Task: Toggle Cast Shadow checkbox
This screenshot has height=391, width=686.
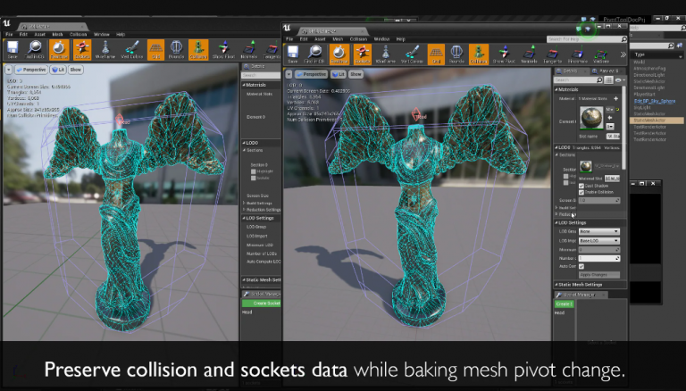Action: tap(581, 186)
